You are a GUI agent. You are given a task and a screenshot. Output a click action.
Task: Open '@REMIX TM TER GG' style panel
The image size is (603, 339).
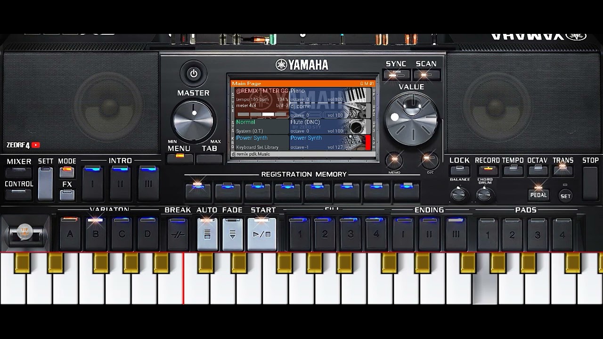[x=261, y=103]
